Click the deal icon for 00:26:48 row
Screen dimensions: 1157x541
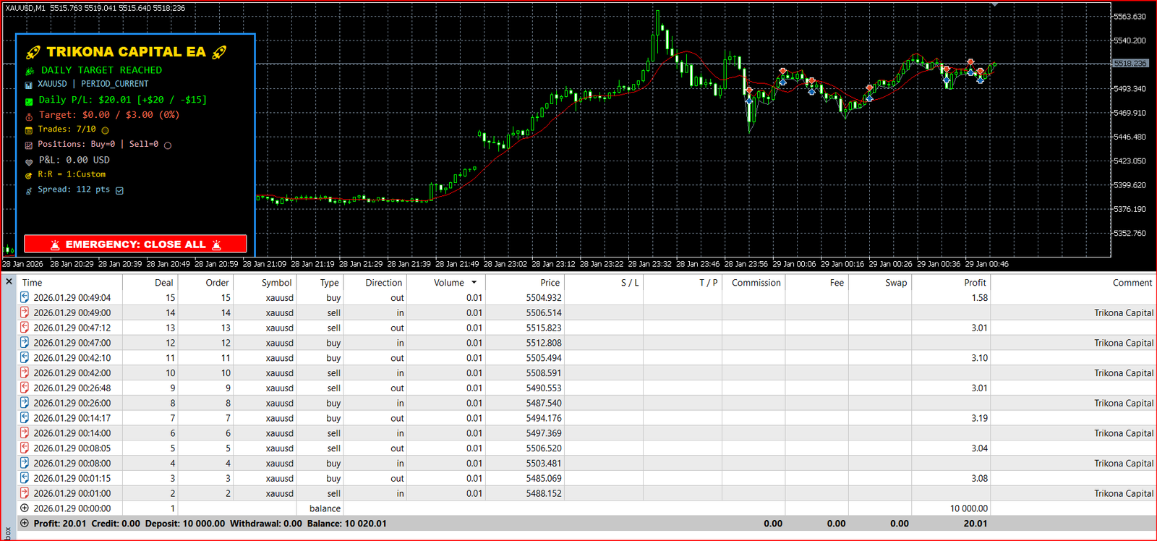coord(25,388)
